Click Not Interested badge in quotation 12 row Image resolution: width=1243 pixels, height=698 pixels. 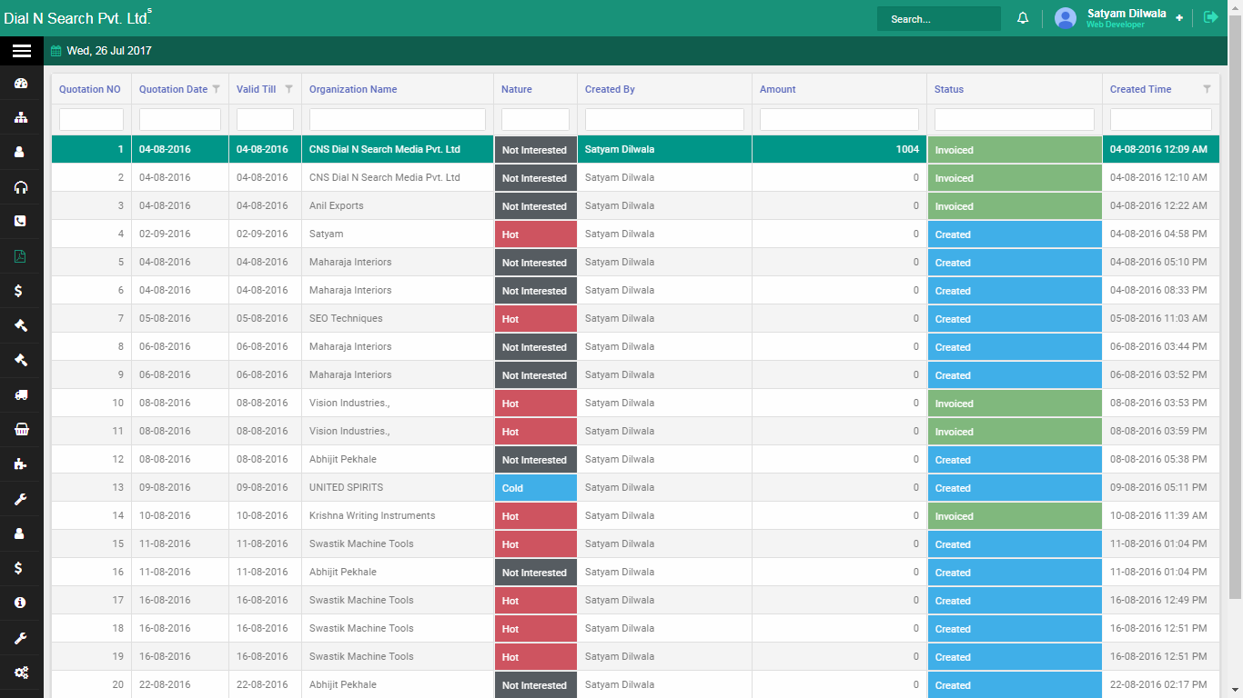536,460
